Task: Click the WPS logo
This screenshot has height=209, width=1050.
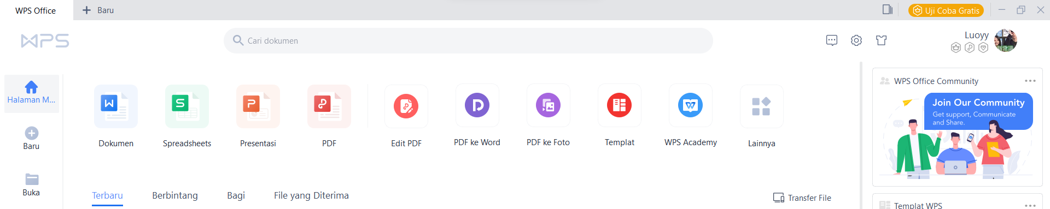Action: coord(45,41)
